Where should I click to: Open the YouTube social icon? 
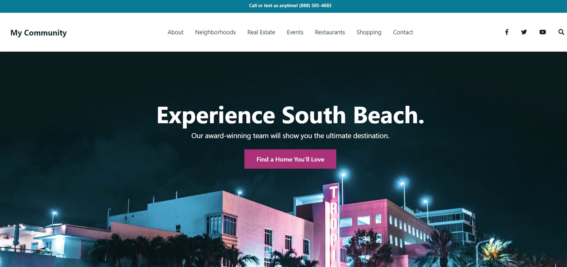click(543, 32)
